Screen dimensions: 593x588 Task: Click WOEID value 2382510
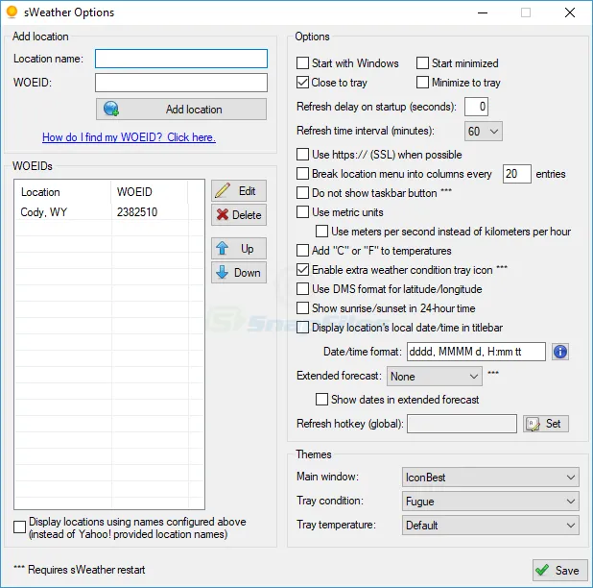click(137, 212)
